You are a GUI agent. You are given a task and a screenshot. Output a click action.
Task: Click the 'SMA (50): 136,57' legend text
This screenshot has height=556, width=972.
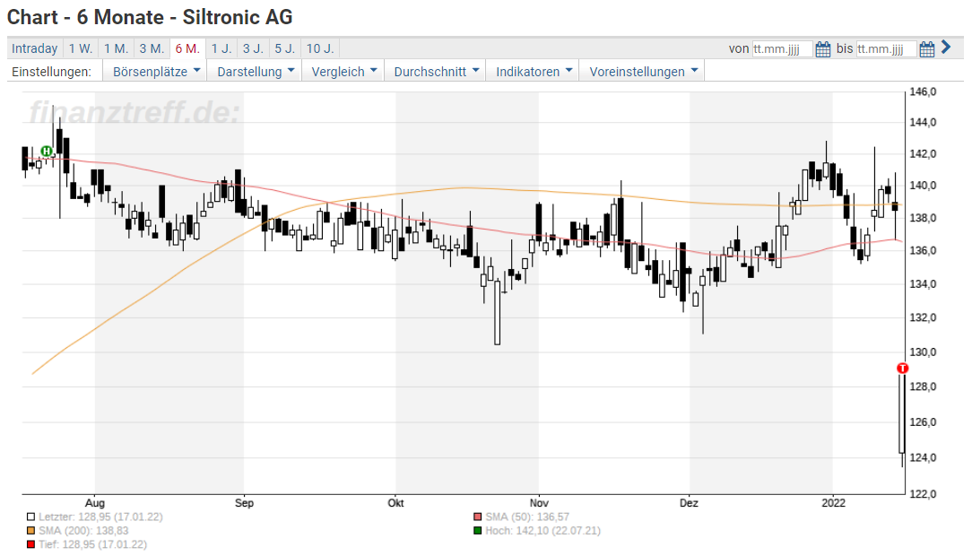pyautogui.click(x=527, y=517)
